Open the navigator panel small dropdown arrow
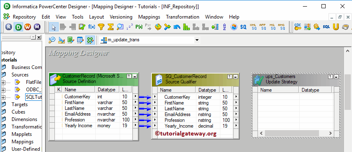352x152 pixels. (33, 37)
